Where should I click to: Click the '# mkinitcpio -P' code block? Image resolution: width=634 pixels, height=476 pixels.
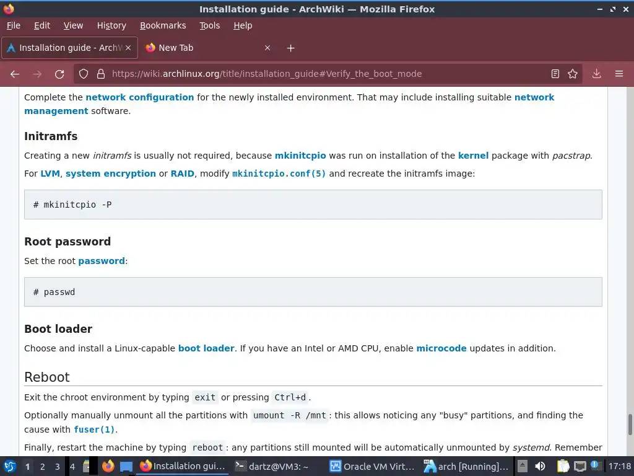point(313,205)
